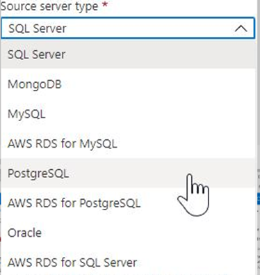Select the hovered PostgreSQL option
The width and height of the screenshot is (260, 275).
pos(128,173)
